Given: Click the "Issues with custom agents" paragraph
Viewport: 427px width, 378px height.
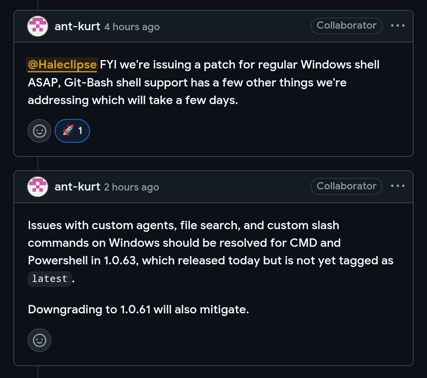Looking at the screenshot, I should tap(210, 252).
